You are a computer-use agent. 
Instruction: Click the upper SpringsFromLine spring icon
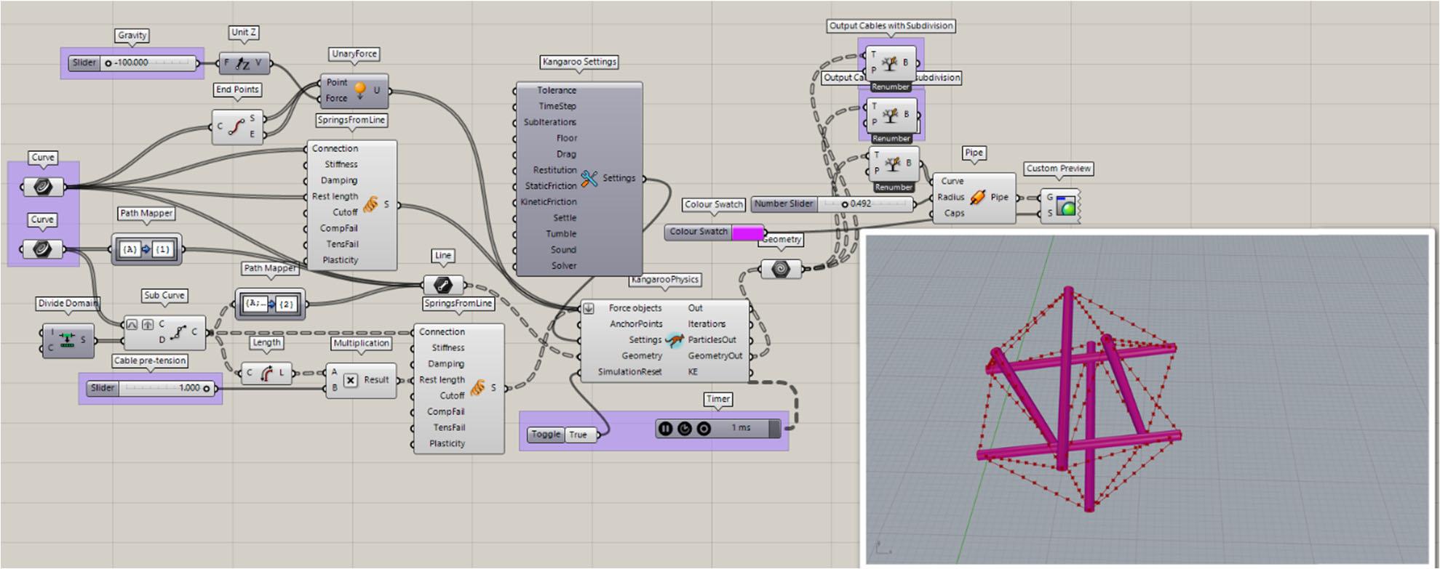click(370, 204)
